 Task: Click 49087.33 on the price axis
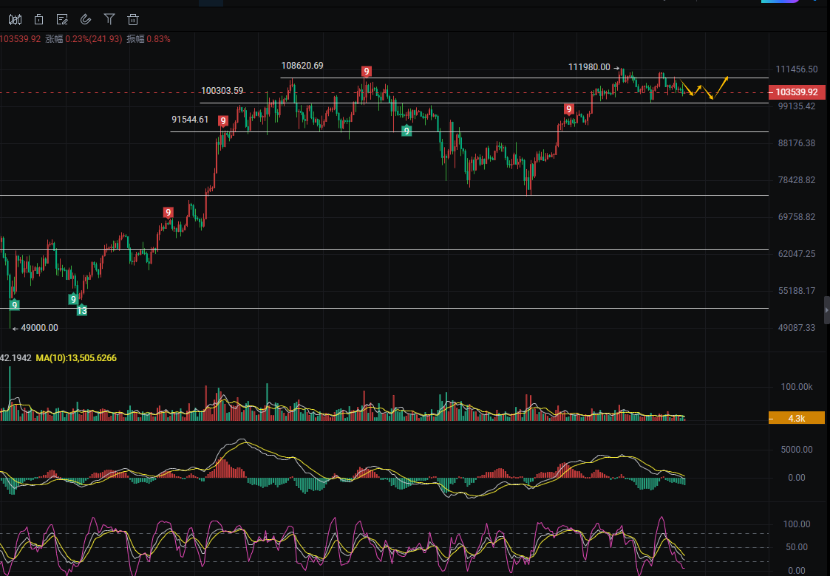(797, 328)
